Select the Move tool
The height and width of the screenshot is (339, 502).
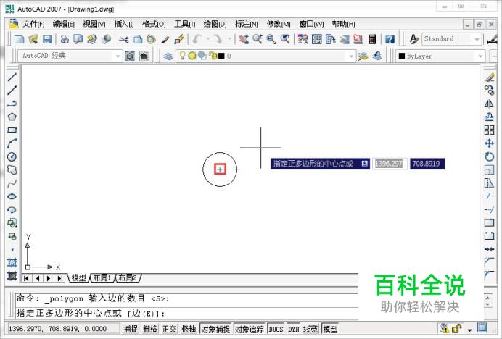[x=489, y=143]
